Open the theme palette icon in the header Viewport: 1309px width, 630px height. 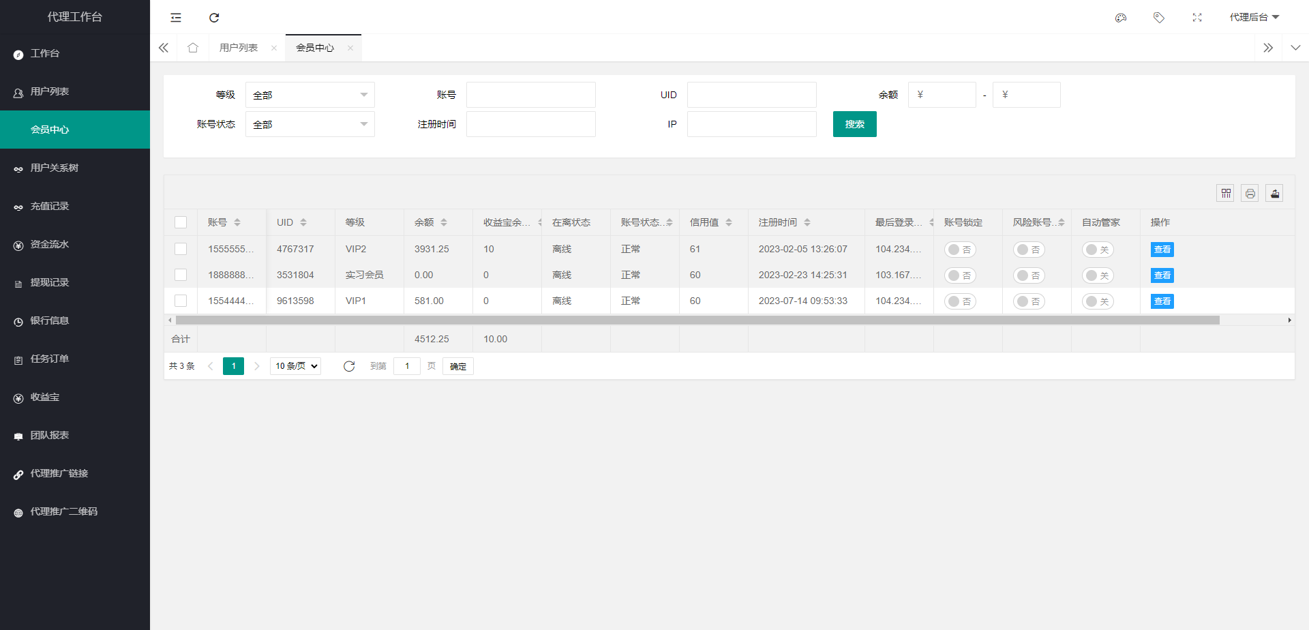coord(1120,17)
